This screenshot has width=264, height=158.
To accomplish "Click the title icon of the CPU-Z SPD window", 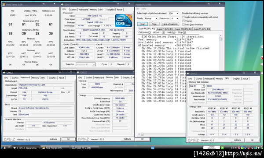I will point(188,74).
